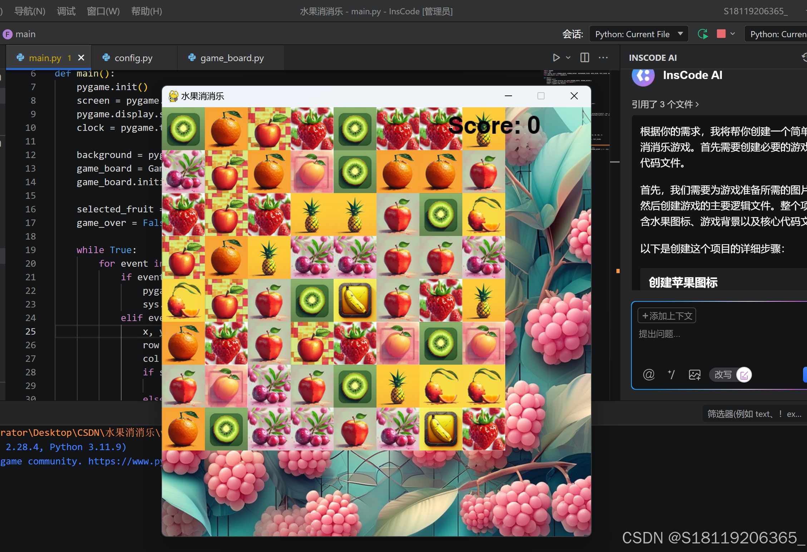This screenshot has width=807, height=552.
Task: Expand the chevron next to the run button
Action: [568, 58]
